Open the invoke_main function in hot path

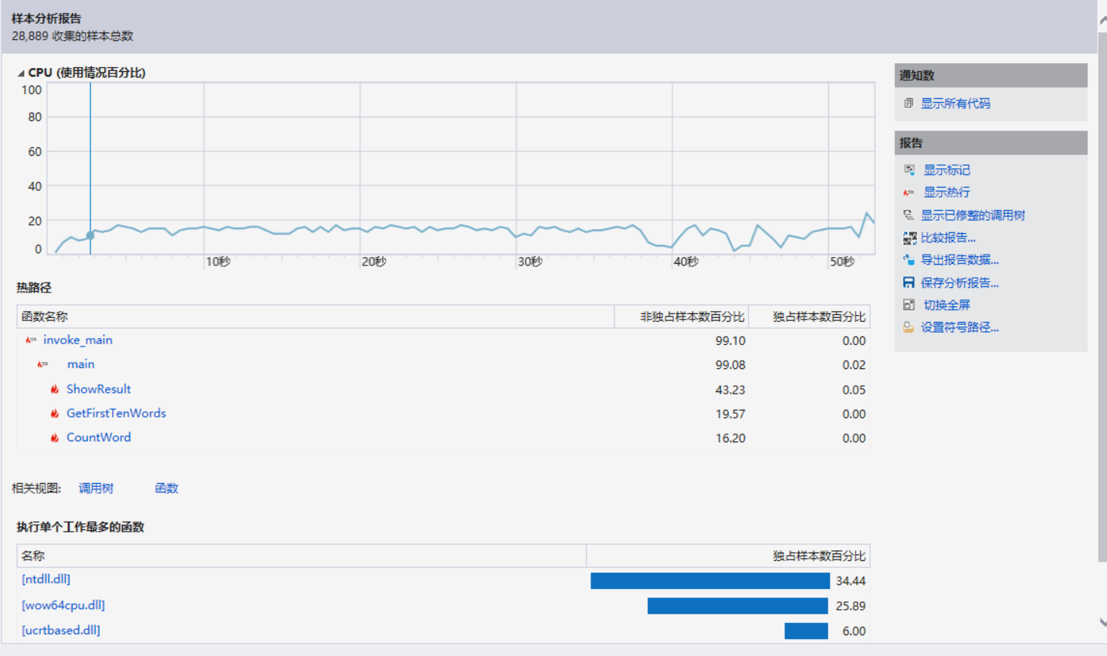point(78,340)
